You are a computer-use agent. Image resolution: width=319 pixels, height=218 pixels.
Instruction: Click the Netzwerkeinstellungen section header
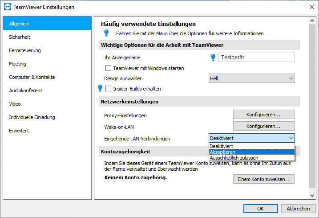199,102
